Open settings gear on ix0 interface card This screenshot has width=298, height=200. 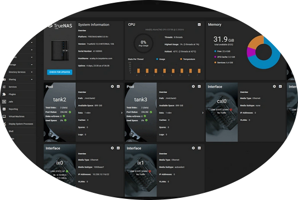pos(113,148)
